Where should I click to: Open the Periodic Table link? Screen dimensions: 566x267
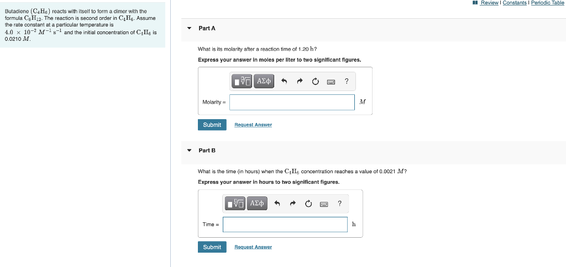pos(547,3)
